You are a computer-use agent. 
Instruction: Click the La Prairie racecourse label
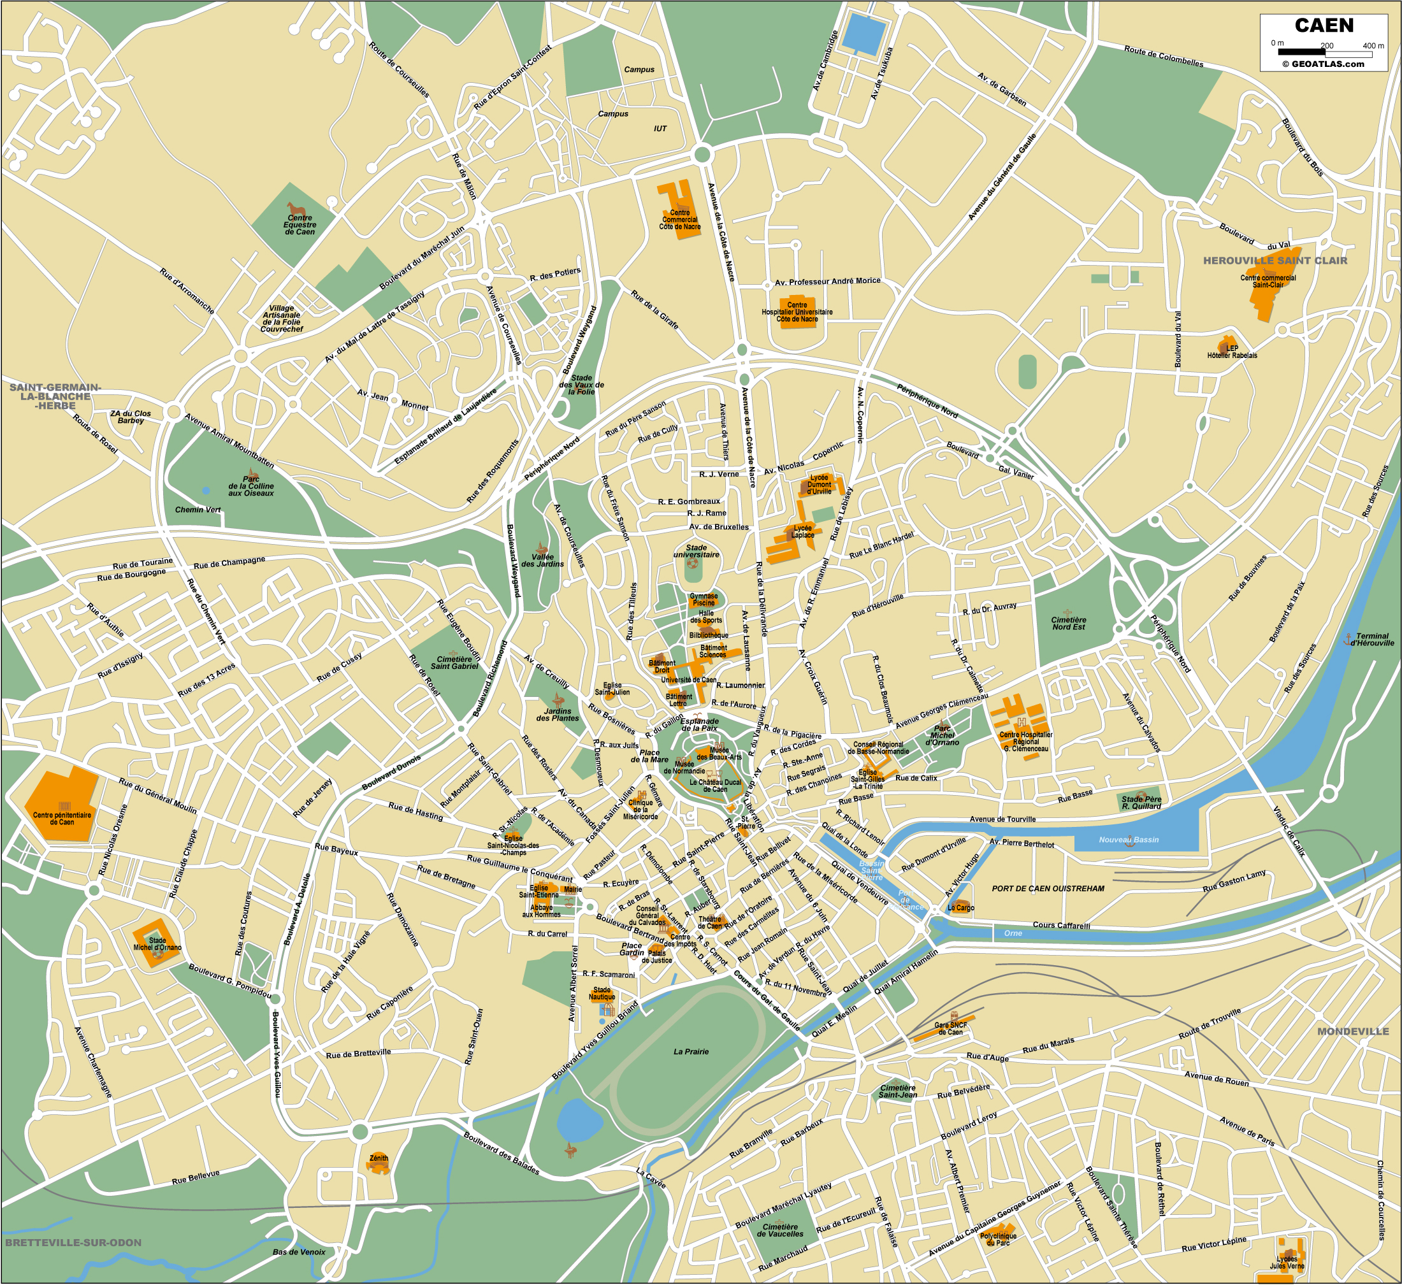pos(691,1051)
